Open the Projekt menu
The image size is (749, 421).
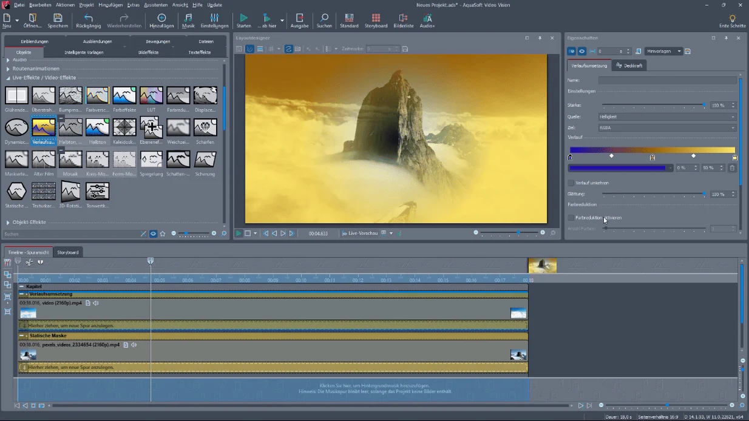pos(86,5)
